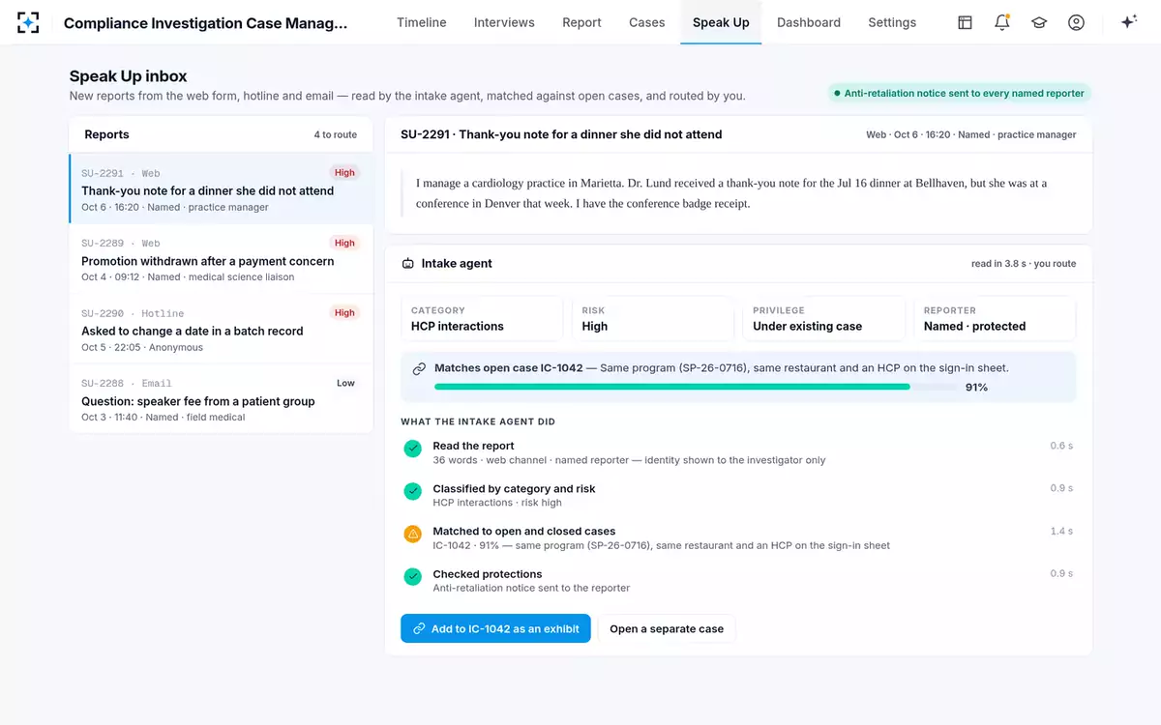
Task: Click 'Classified by category and risk' step
Action: [x=738, y=495]
